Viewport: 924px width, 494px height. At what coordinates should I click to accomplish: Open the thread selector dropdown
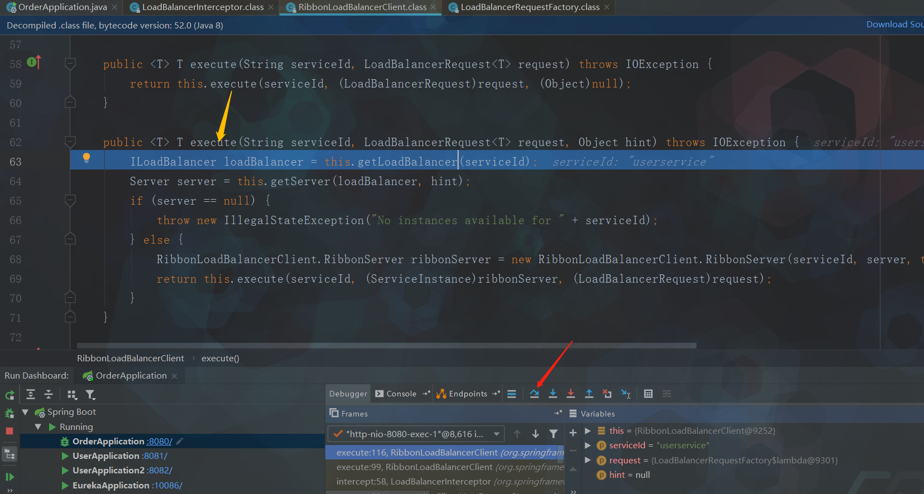tap(416, 434)
